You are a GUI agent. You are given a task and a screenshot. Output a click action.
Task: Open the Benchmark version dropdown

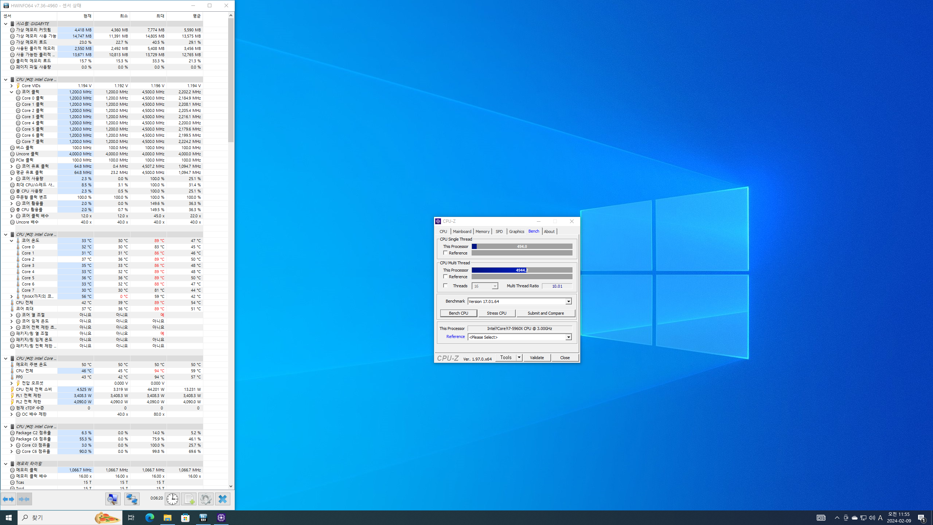click(x=568, y=302)
